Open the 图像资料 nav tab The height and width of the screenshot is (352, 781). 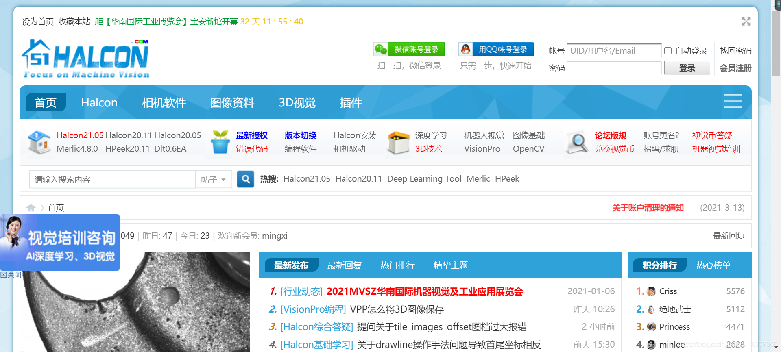232,102
